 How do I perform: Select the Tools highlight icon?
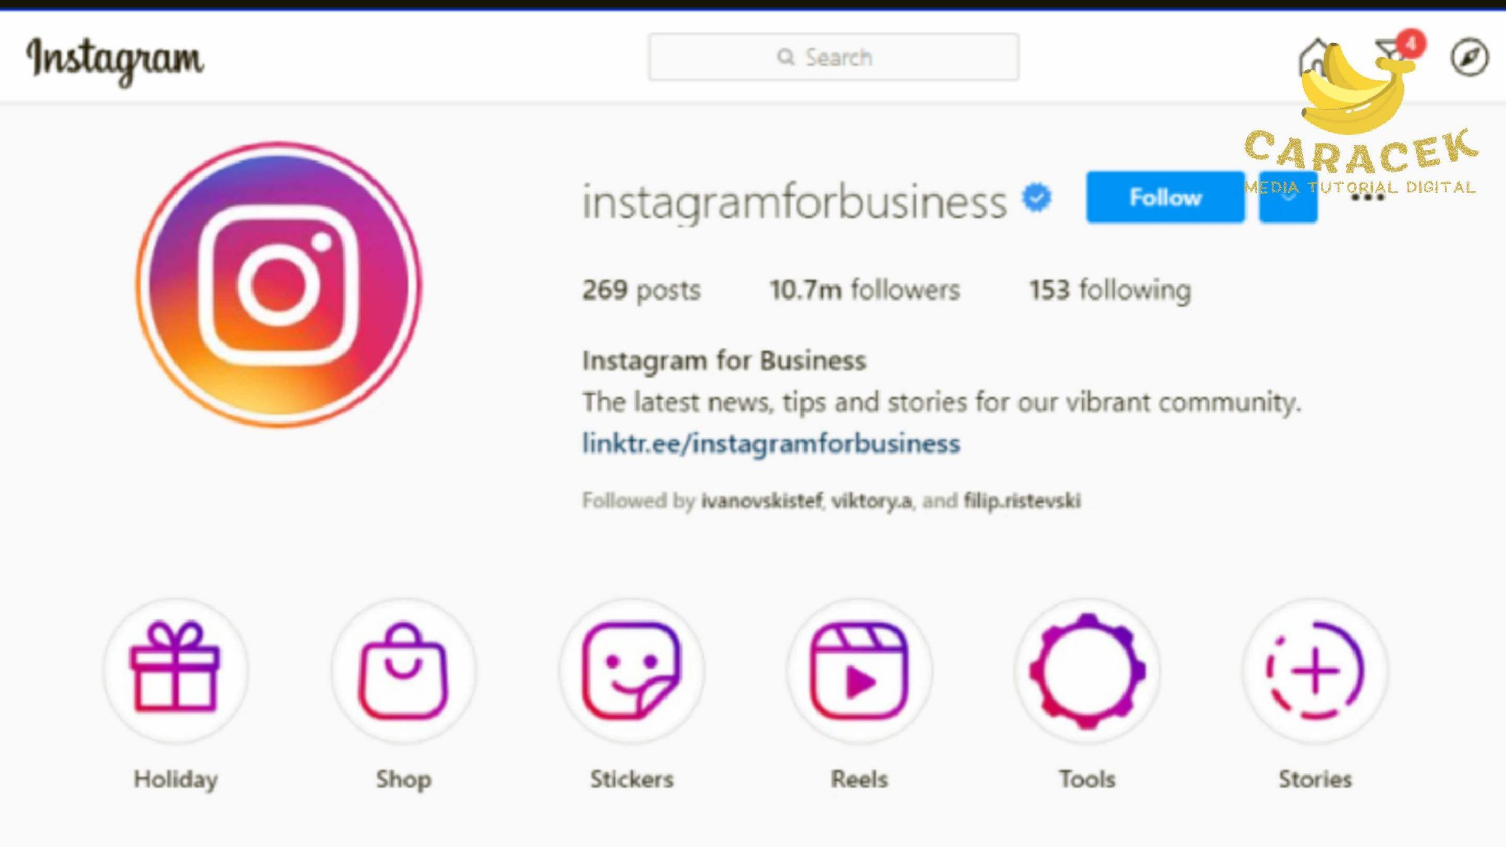tap(1087, 670)
